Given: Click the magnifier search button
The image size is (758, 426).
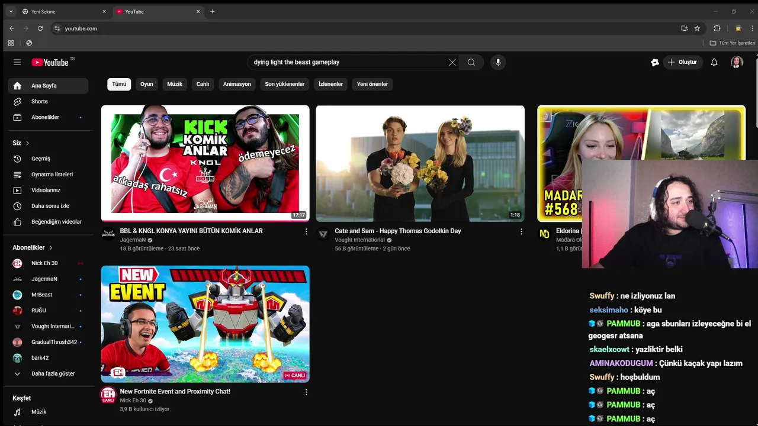Looking at the screenshot, I should (x=471, y=62).
